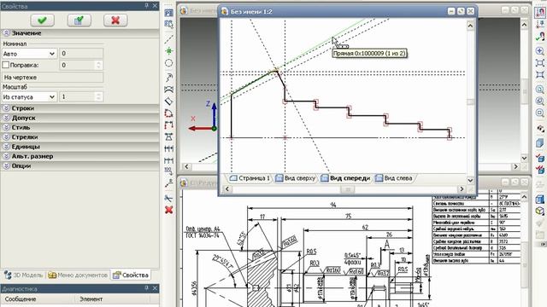Click the Поправка value stepper arrows
Screen dimensions: 547x307
[x=99, y=65]
